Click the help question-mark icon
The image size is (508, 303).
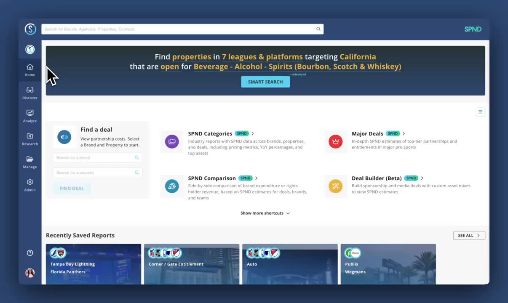point(30,253)
